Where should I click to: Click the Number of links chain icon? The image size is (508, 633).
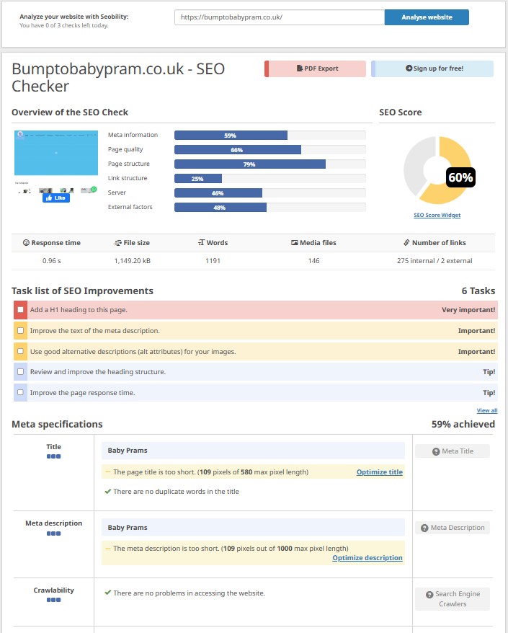click(406, 243)
